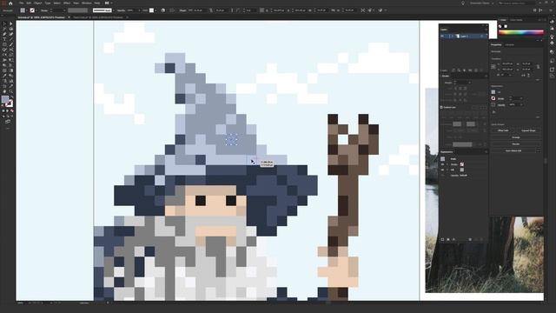Click the Start Global Edit button
This screenshot has width=556, height=313.
pyautogui.click(x=513, y=150)
